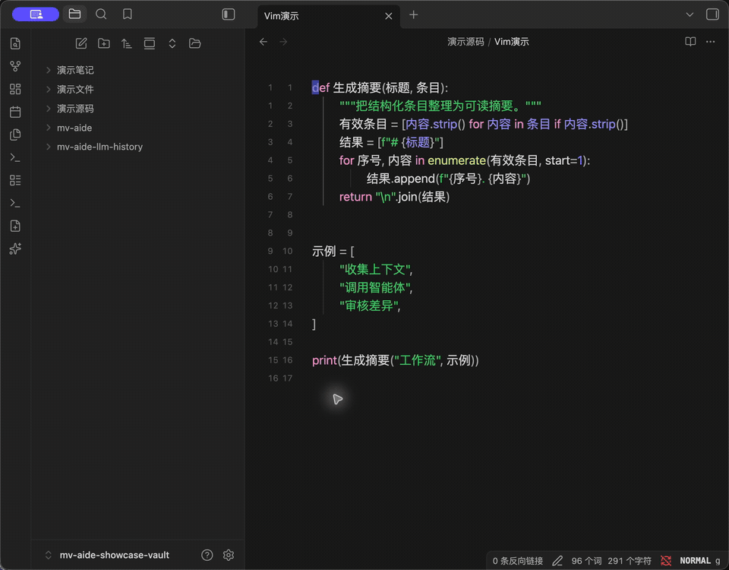Expand the mv-aide-llm-history folder
Image resolution: width=729 pixels, height=570 pixels.
click(x=99, y=147)
